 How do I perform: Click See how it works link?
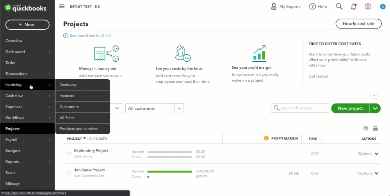click(x=85, y=36)
